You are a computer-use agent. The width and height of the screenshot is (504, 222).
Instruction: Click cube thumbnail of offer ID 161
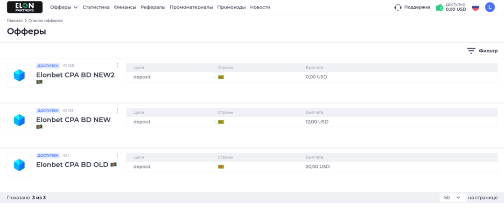(19, 120)
